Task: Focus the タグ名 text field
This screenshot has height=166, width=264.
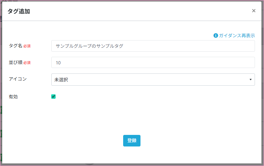Action: [153, 46]
